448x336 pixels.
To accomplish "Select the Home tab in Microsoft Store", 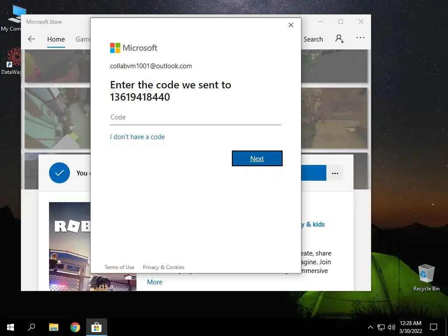I will (x=56, y=39).
